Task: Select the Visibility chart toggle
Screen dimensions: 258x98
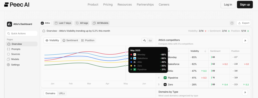Action: [x=52, y=40]
